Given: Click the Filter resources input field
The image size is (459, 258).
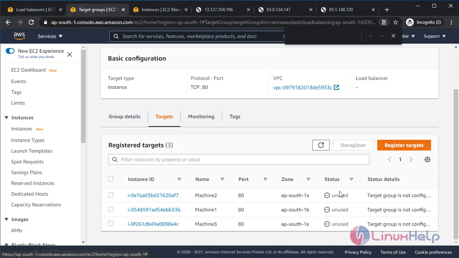Looking at the screenshot, I should pos(239,159).
